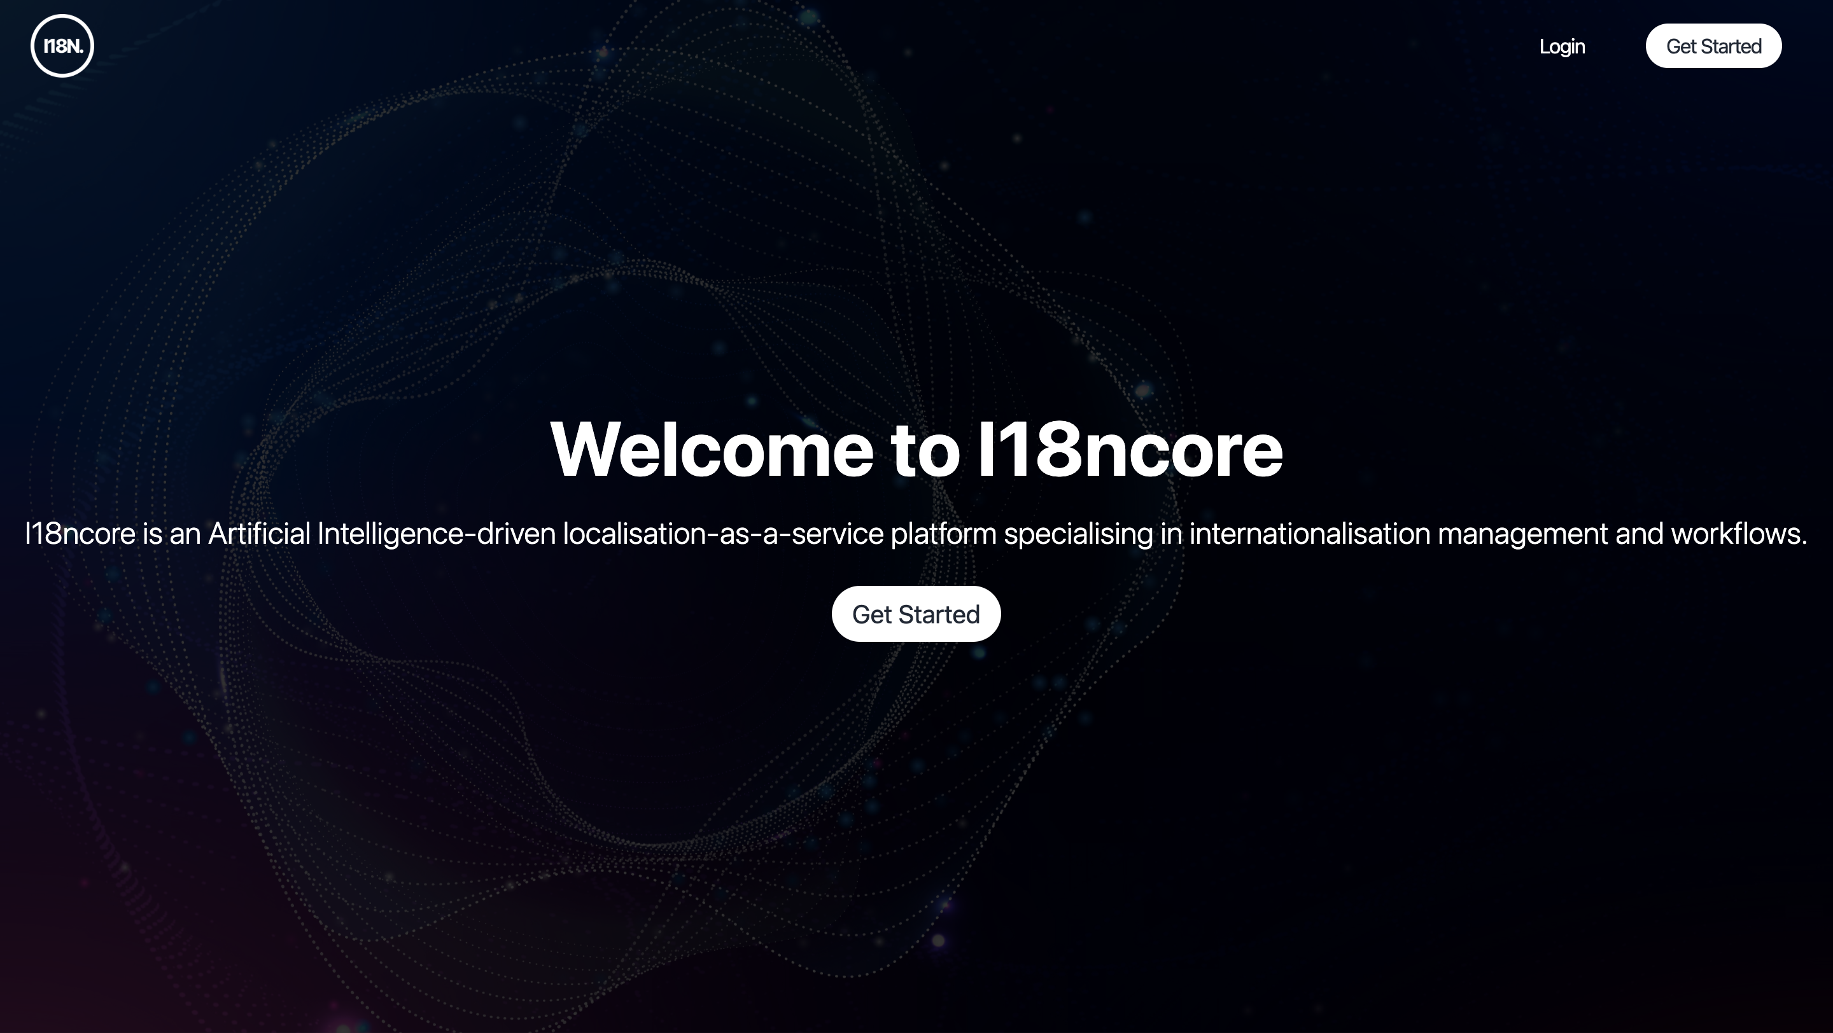Click the word "and" before workflows
The width and height of the screenshot is (1833, 1033).
(1639, 534)
